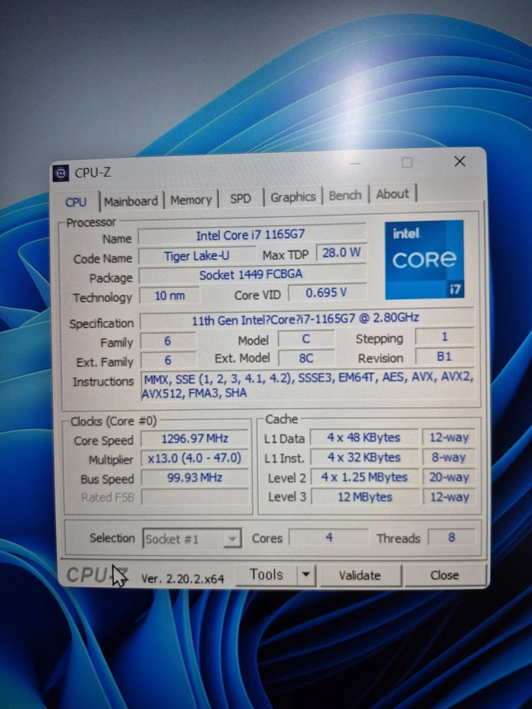Open the Mainboard tab
This screenshot has width=532, height=709.
[131, 201]
